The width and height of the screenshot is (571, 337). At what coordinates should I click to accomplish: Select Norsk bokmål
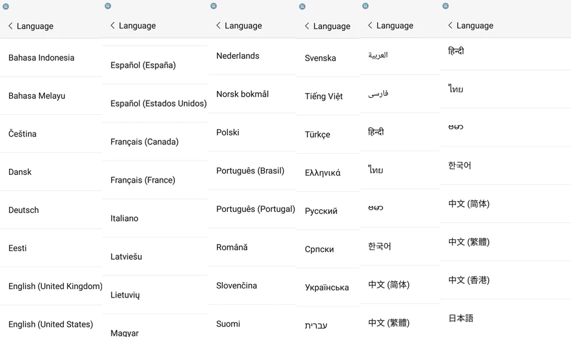[252, 94]
